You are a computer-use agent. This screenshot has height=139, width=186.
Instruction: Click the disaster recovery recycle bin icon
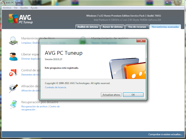click(13, 104)
